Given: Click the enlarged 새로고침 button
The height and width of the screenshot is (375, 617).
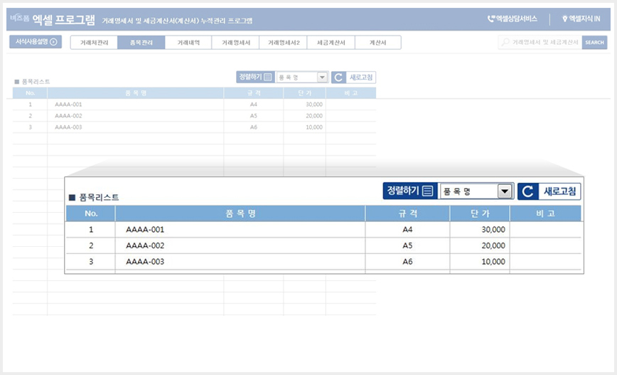Looking at the screenshot, I should pos(549,191).
